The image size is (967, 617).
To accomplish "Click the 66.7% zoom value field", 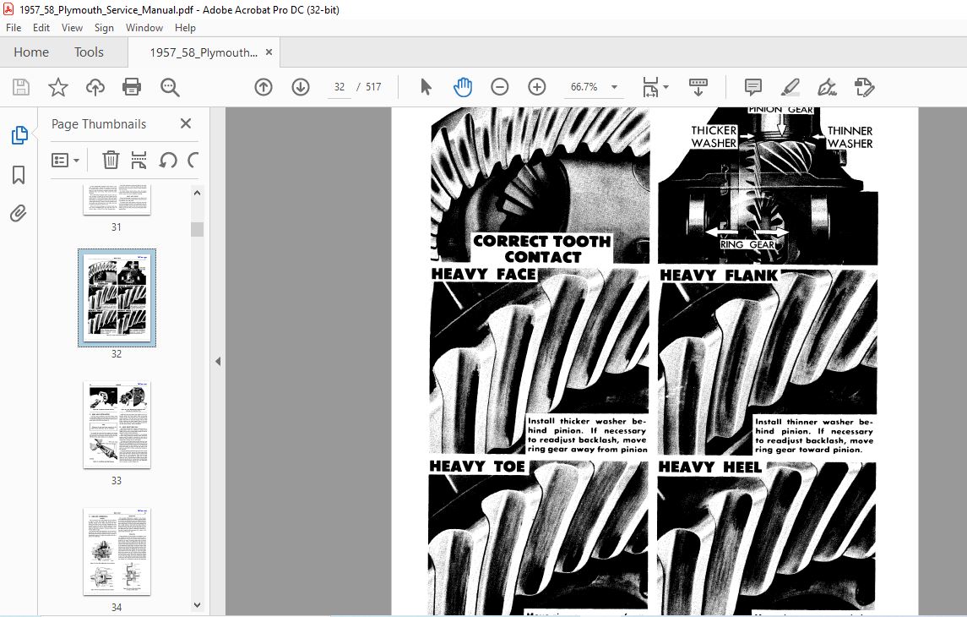I will tap(584, 87).
